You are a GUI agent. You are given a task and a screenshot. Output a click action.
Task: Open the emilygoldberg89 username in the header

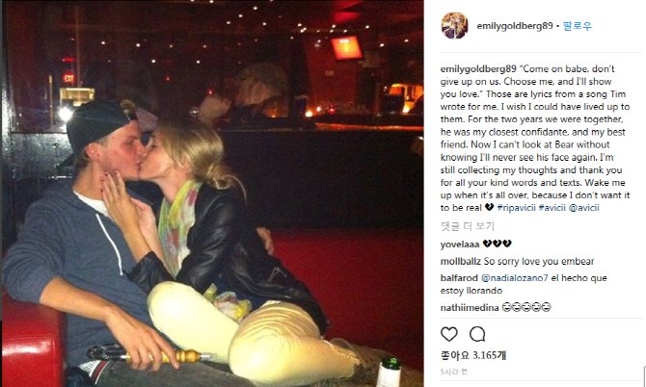[515, 25]
